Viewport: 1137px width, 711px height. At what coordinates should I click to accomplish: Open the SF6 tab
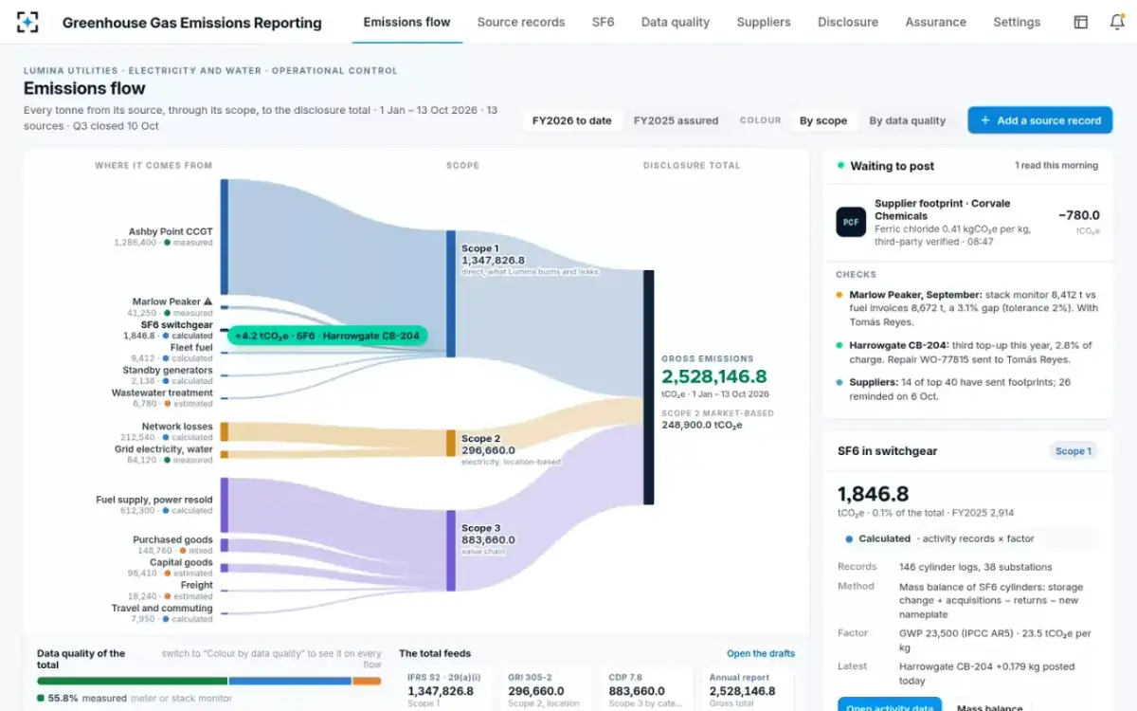[603, 22]
